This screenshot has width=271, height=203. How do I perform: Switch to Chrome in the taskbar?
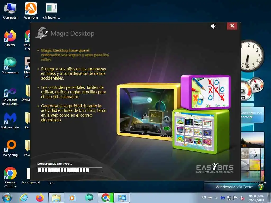pos(106,198)
